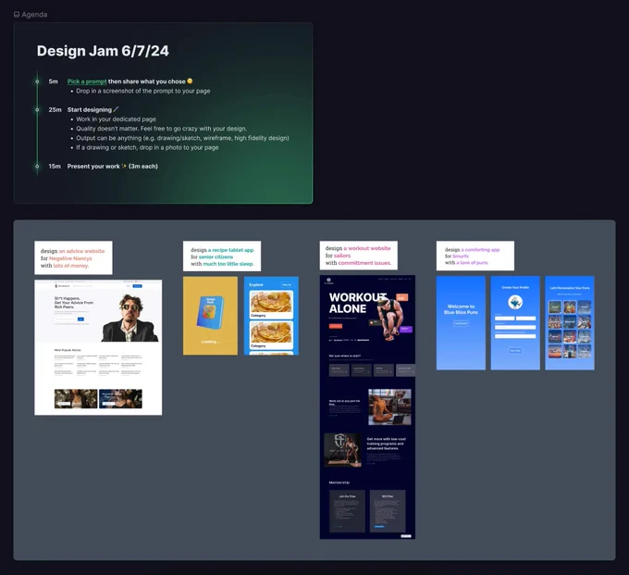
Task: Click the yoga woman photo in workout design
Action: pyautogui.click(x=389, y=406)
